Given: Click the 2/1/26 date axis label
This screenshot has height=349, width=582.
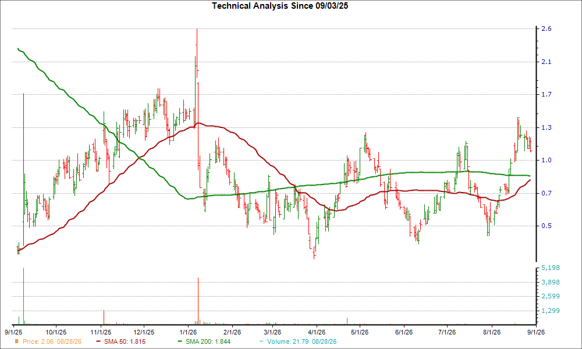Looking at the screenshot, I should coord(232,332).
